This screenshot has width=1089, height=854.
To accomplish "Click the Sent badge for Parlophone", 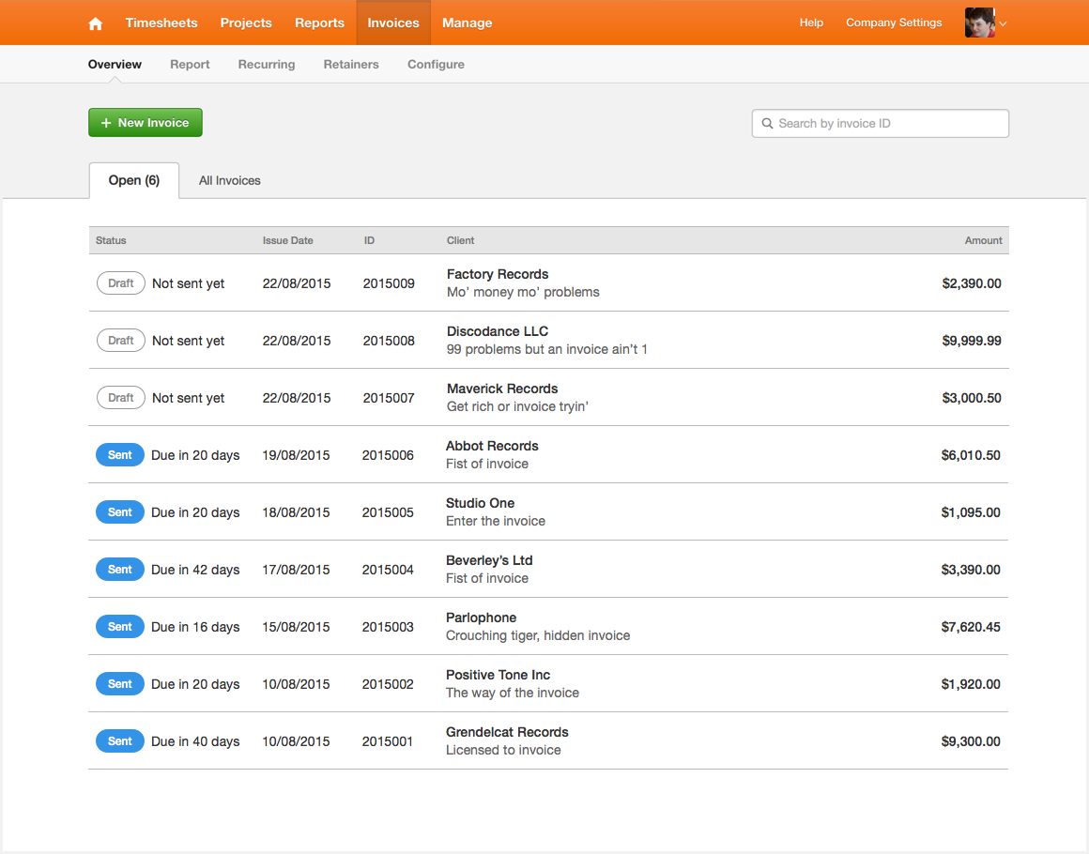I will (120, 627).
